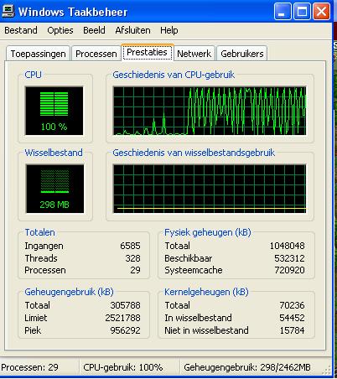This screenshot has height=379, width=337.
Task: Switch to the Processen tab
Action: [x=96, y=54]
